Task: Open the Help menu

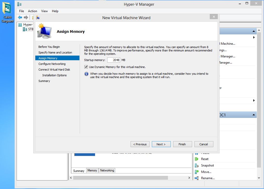Action: pos(55,11)
